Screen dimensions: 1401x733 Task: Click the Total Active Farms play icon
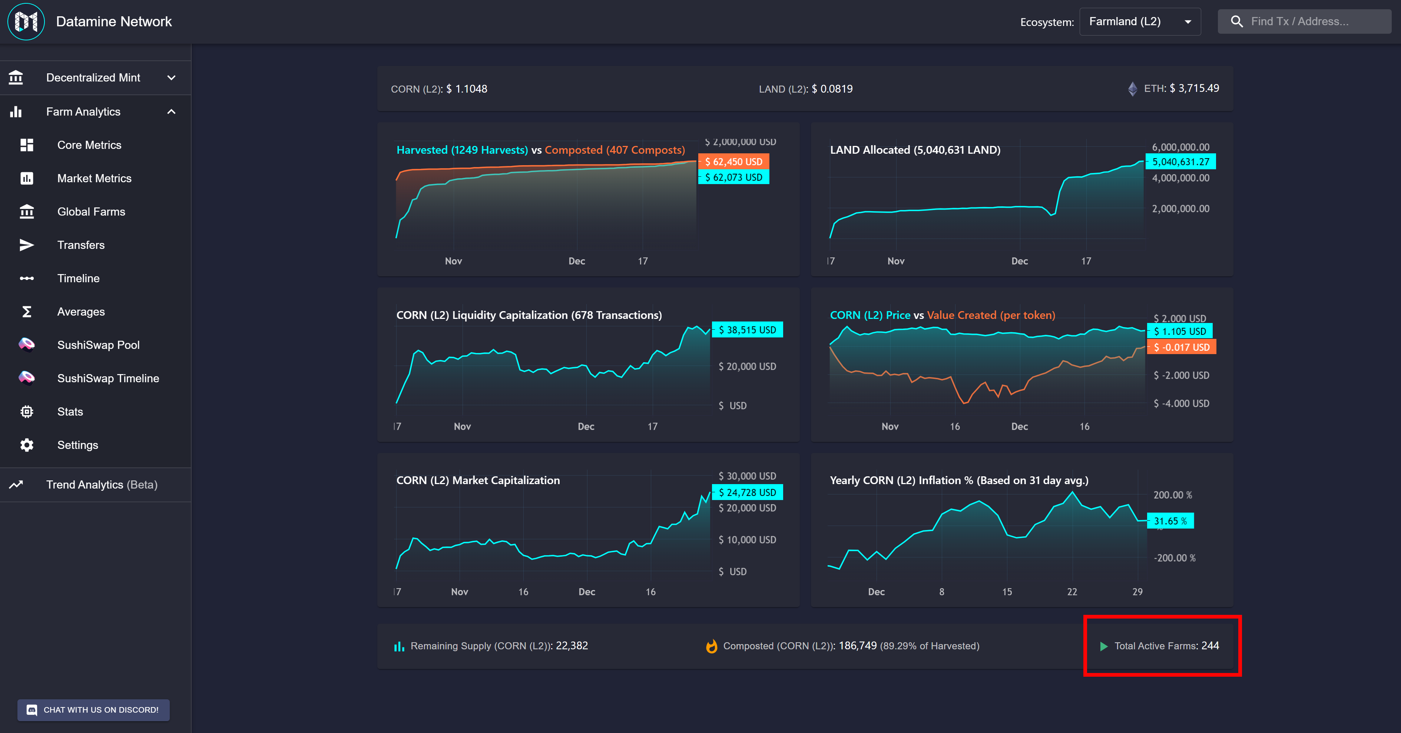click(1103, 646)
